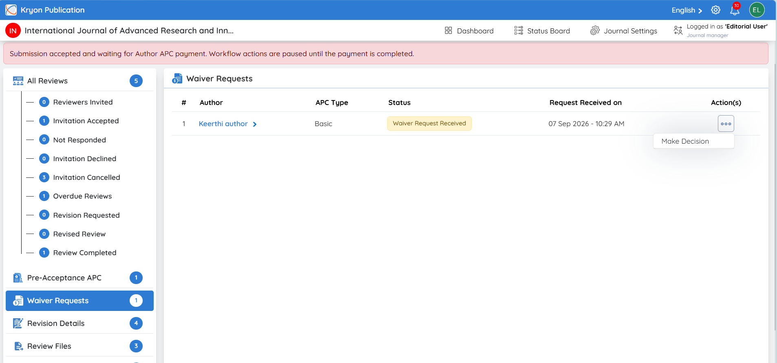Open the EL user avatar

click(x=757, y=10)
